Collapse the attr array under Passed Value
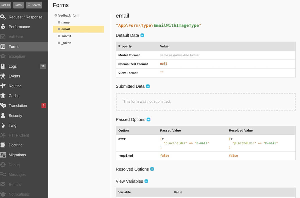This screenshot has height=198, width=300. 163,138
